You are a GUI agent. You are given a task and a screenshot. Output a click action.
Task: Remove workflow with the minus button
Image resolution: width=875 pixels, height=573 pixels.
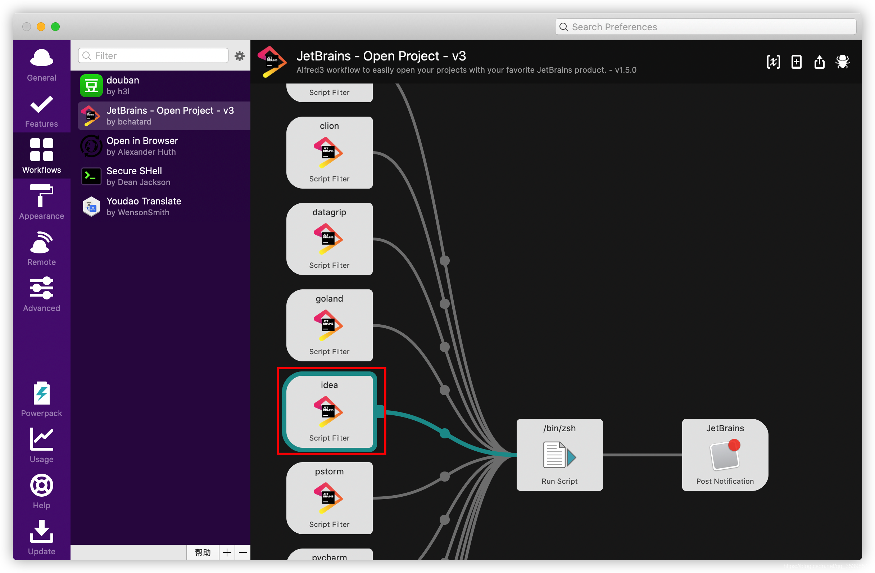point(242,552)
